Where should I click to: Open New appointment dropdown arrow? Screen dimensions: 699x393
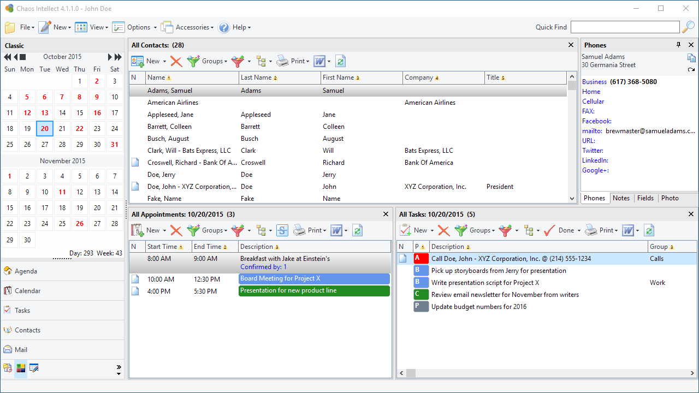click(x=164, y=231)
